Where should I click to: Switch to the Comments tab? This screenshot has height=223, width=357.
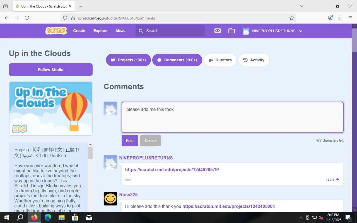(x=177, y=60)
